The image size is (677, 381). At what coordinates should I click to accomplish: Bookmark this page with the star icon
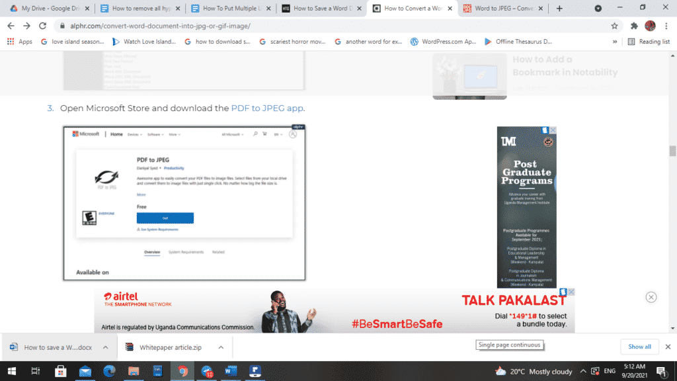[614, 26]
